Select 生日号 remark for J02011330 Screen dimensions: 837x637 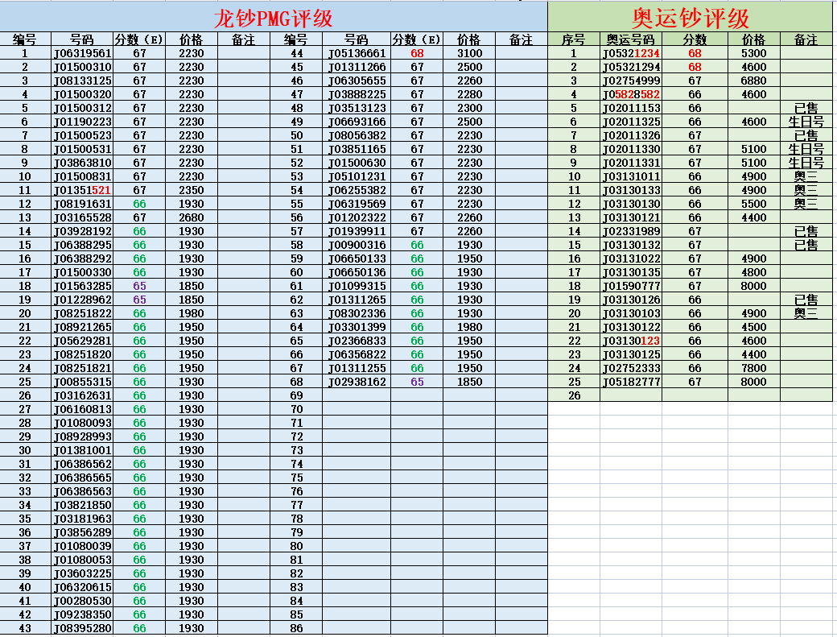pos(806,149)
